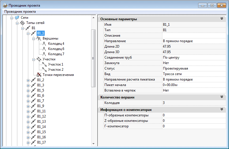Click the B1_12 network icon

click(33, 116)
